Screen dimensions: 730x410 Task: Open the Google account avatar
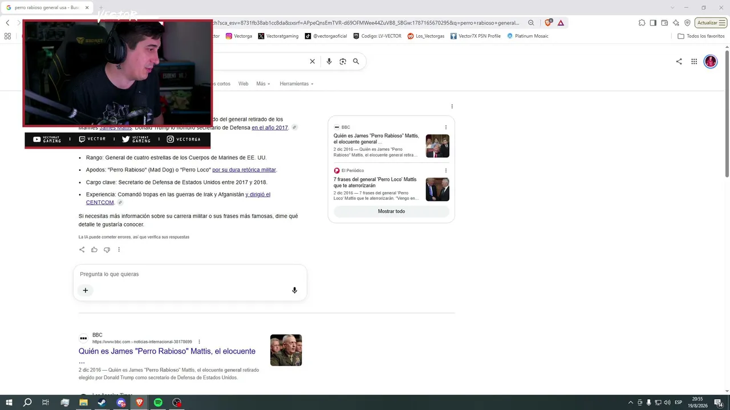tap(710, 61)
